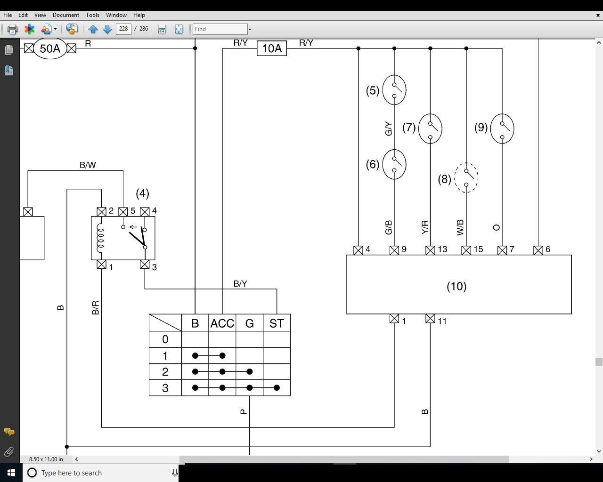The height and width of the screenshot is (482, 603).
Task: Open the File menu
Action: click(x=8, y=15)
